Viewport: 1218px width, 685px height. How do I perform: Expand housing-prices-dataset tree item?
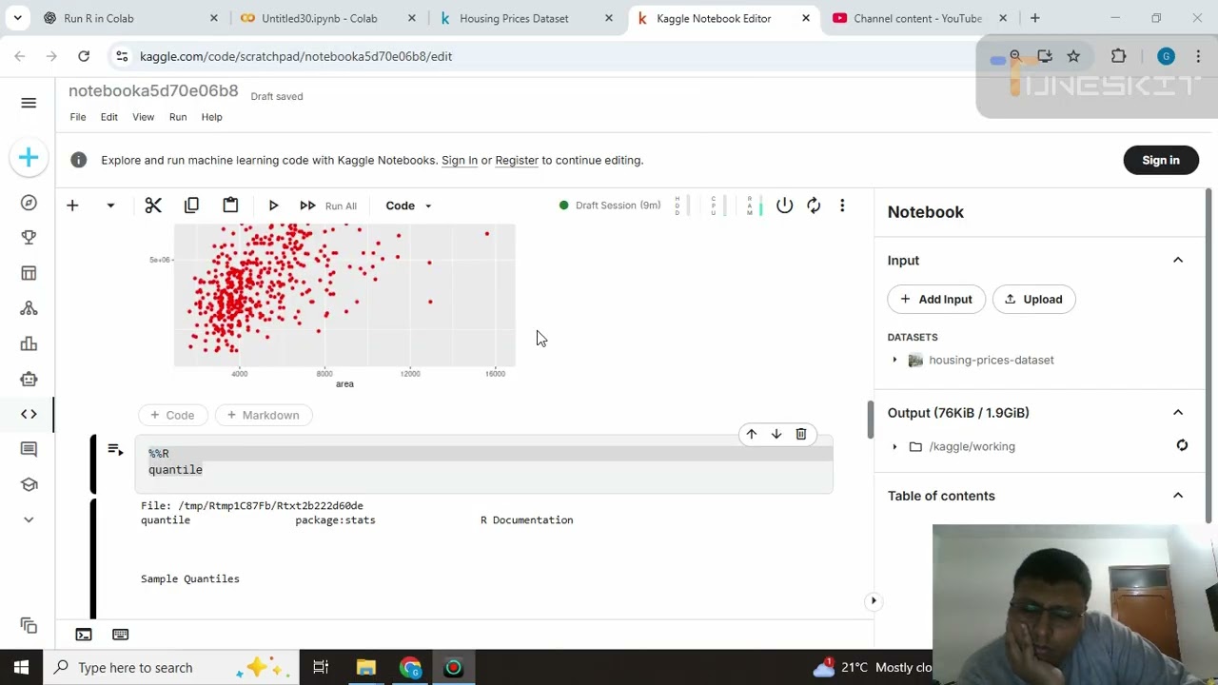click(x=894, y=360)
